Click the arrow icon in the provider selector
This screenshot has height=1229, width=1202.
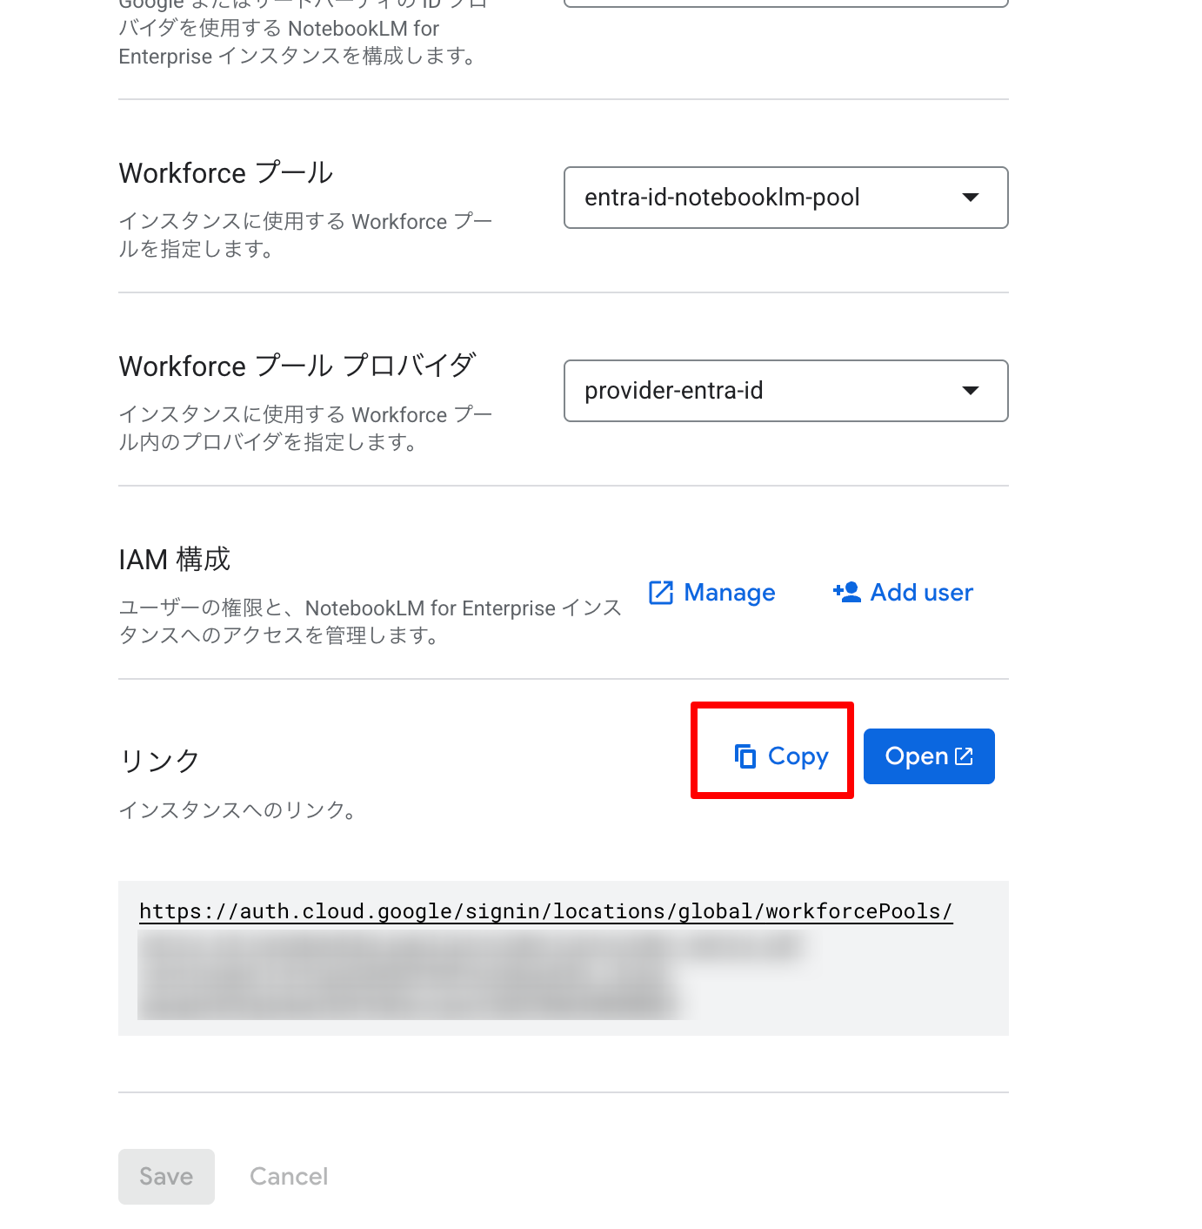coord(972,391)
